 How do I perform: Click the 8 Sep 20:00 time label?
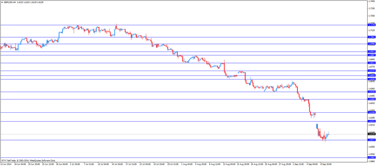point(326,164)
